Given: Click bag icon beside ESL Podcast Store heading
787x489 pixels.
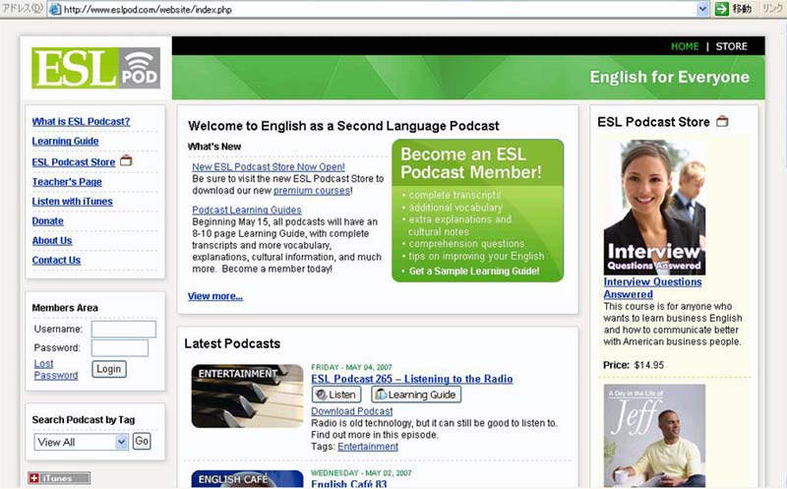Looking at the screenshot, I should pyautogui.click(x=722, y=121).
